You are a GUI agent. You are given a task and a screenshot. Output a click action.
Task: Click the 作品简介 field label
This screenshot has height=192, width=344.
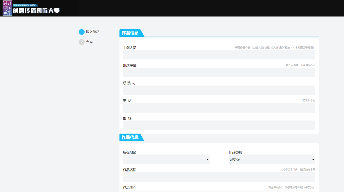tap(130, 188)
